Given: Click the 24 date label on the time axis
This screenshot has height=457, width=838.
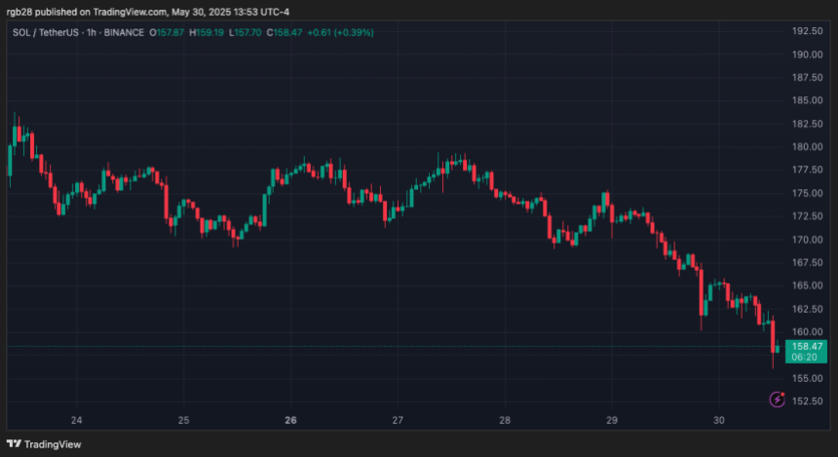Looking at the screenshot, I should pos(76,421).
